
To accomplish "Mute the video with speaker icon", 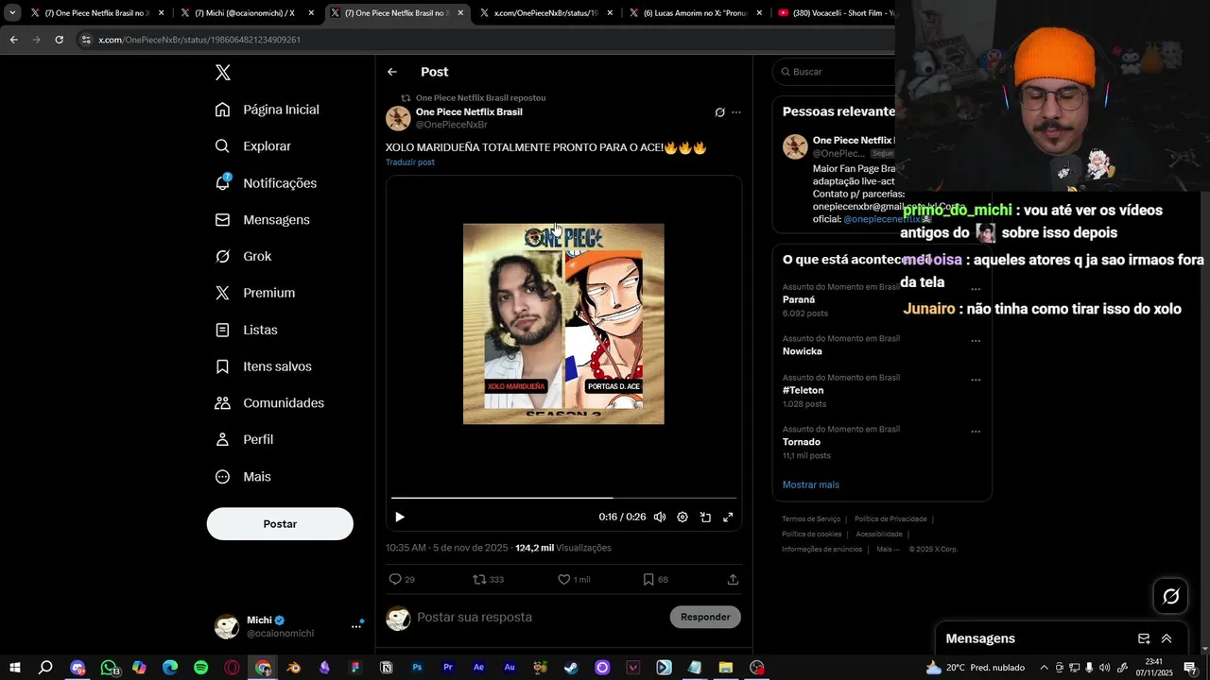I will [x=660, y=518].
